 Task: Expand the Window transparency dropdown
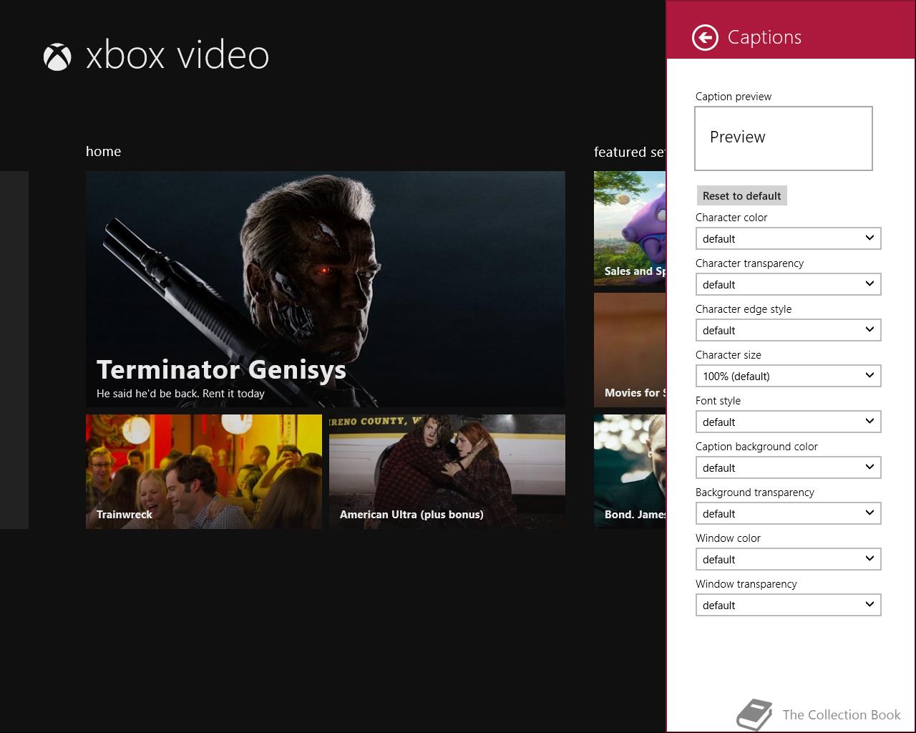[788, 605]
